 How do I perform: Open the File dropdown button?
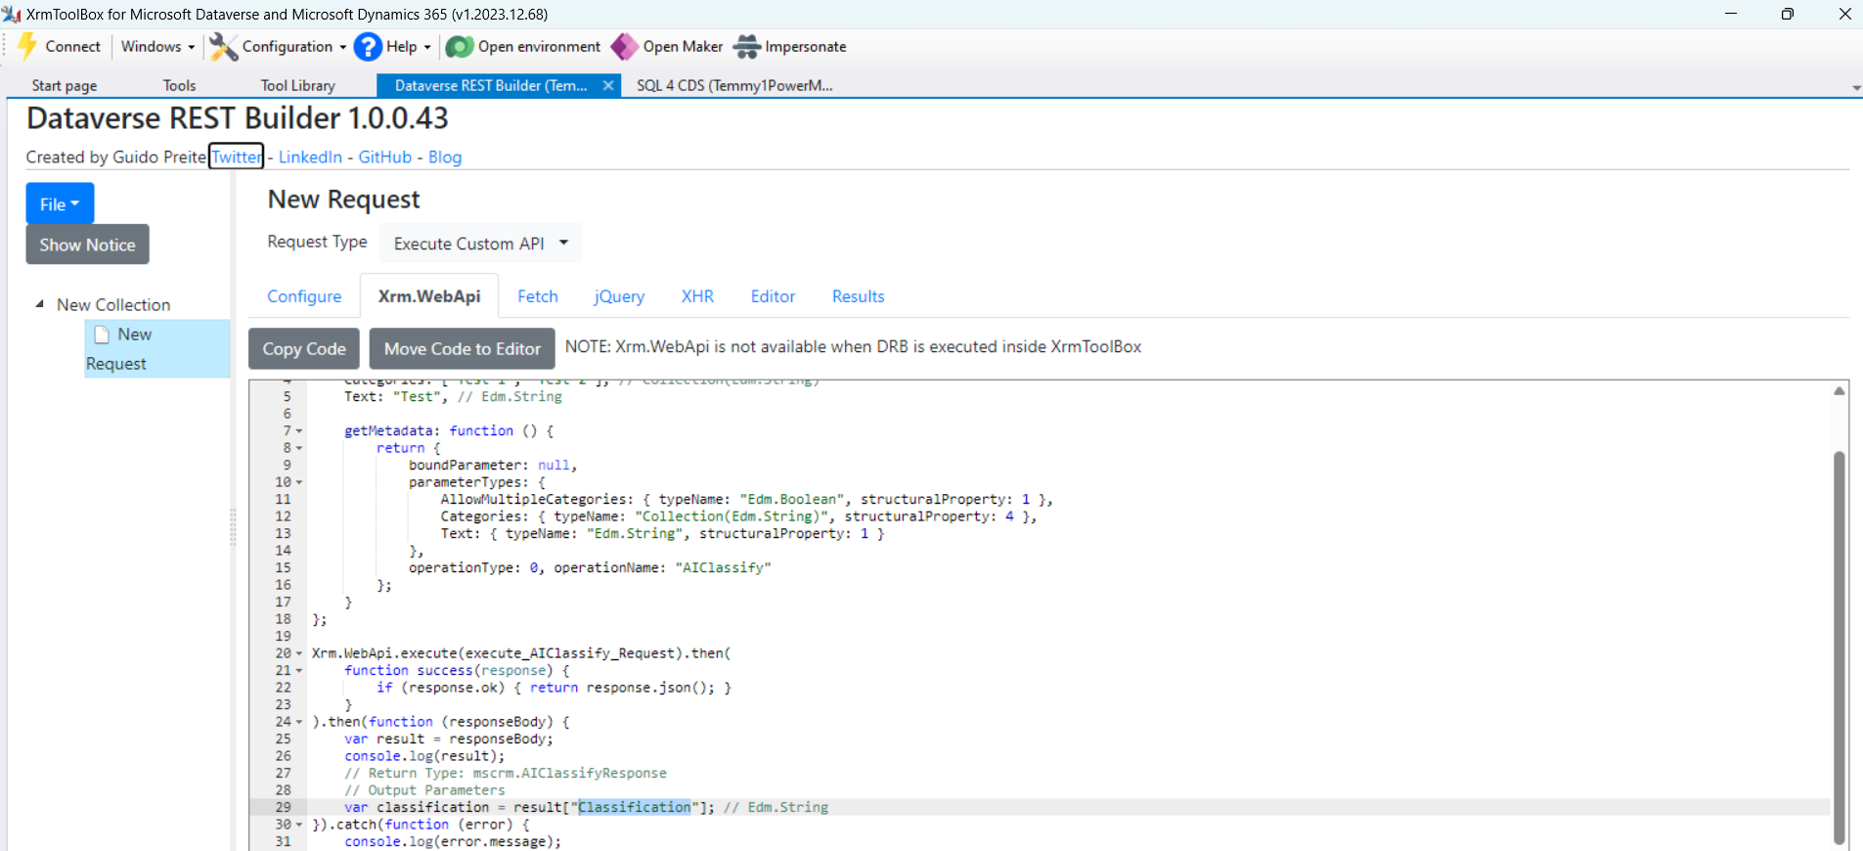click(60, 203)
